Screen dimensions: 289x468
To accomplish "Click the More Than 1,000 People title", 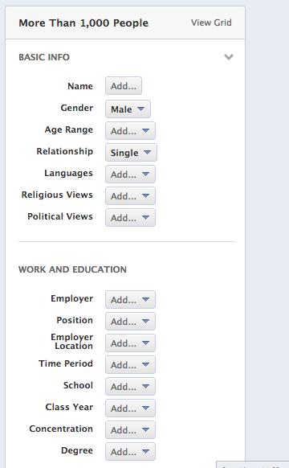I will pos(83,23).
